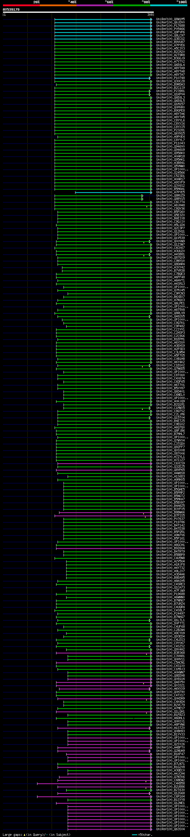
Task: Click the orange ~40% legend swatch
Action: coord(58,5)
